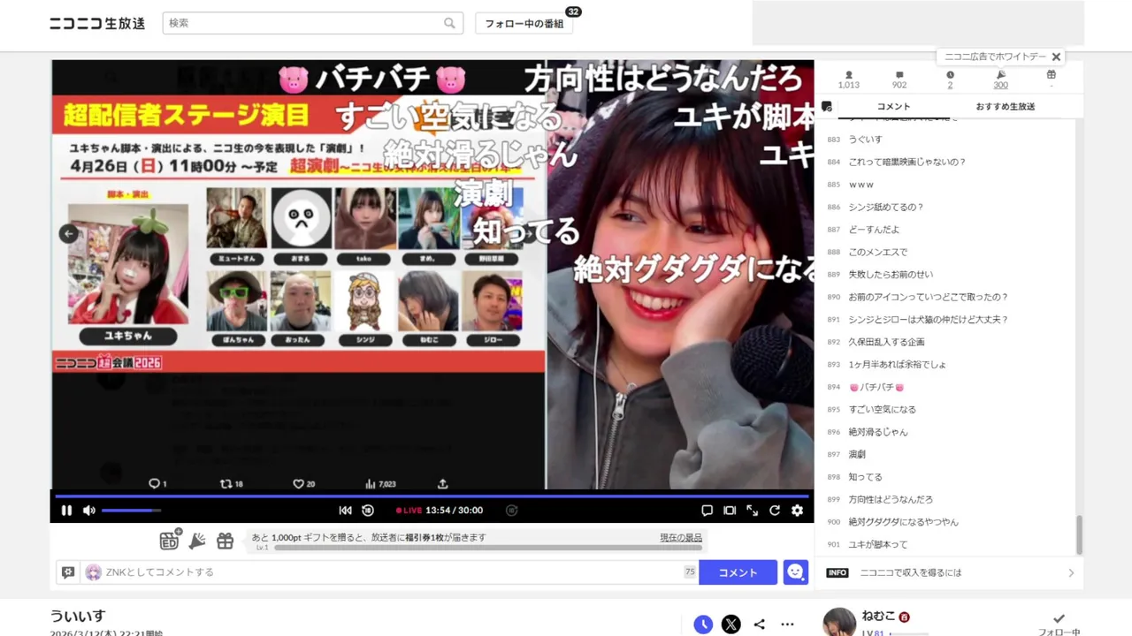Click the gift points icon in stats row
Image resolution: width=1132 pixels, height=636 pixels.
click(x=1051, y=75)
